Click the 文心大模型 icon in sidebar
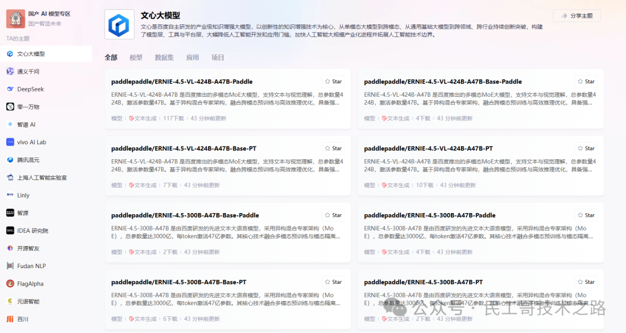Image resolution: width=626 pixels, height=333 pixels. [10, 54]
